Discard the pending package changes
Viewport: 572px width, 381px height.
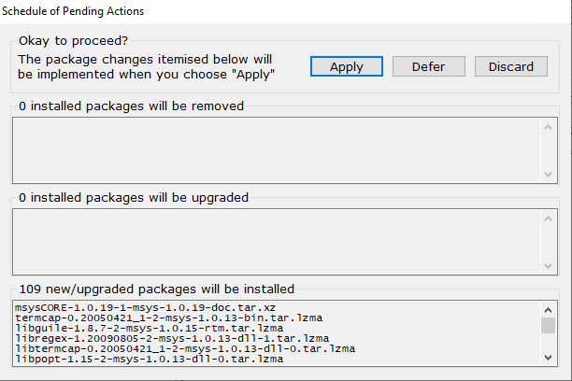(511, 66)
